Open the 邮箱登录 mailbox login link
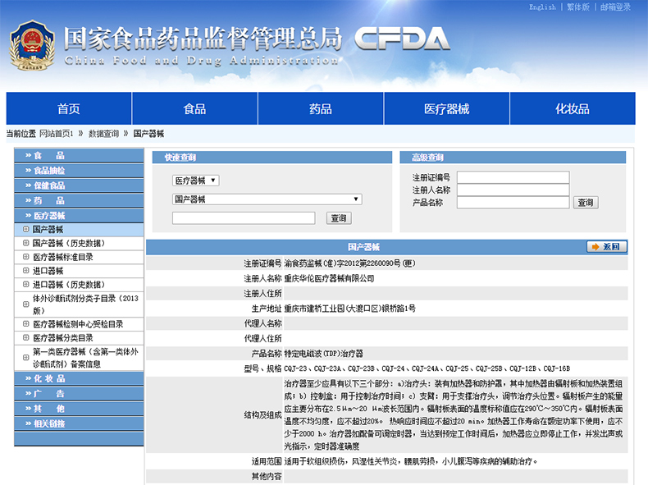The height and width of the screenshot is (485, 648). pyautogui.click(x=615, y=7)
